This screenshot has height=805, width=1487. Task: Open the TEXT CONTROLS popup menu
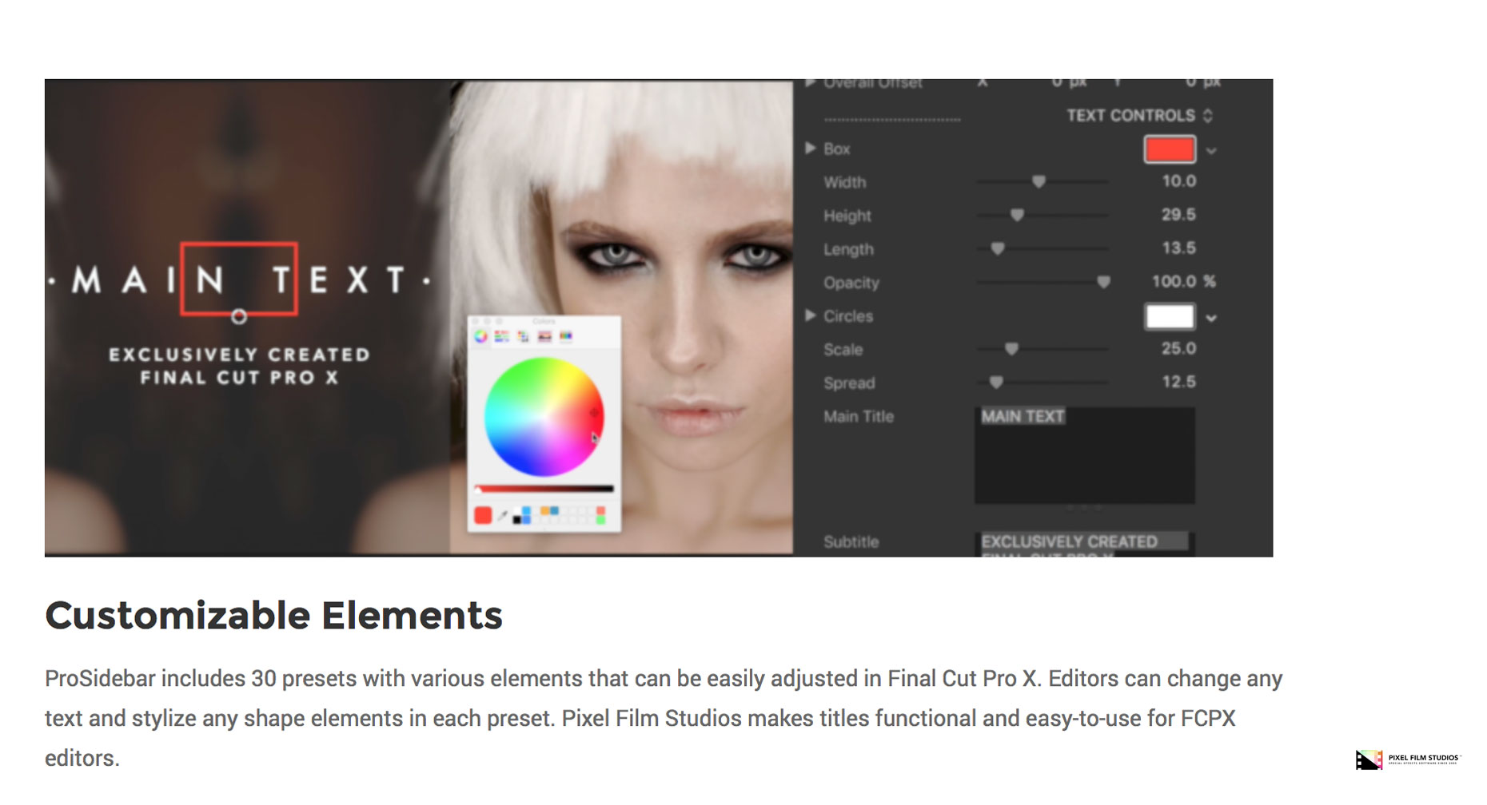click(x=1139, y=116)
